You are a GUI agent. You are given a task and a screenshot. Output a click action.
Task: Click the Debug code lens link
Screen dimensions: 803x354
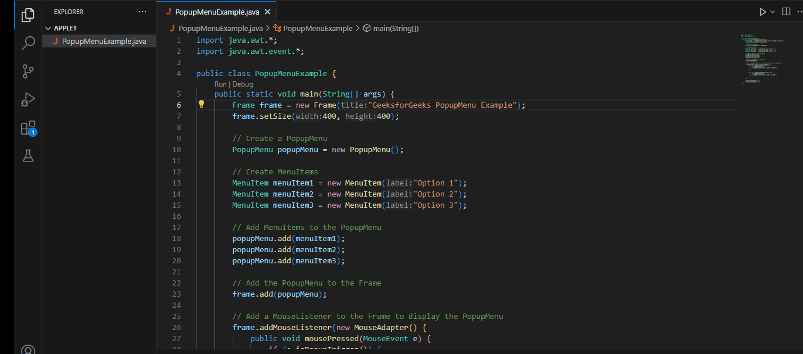[x=243, y=84]
